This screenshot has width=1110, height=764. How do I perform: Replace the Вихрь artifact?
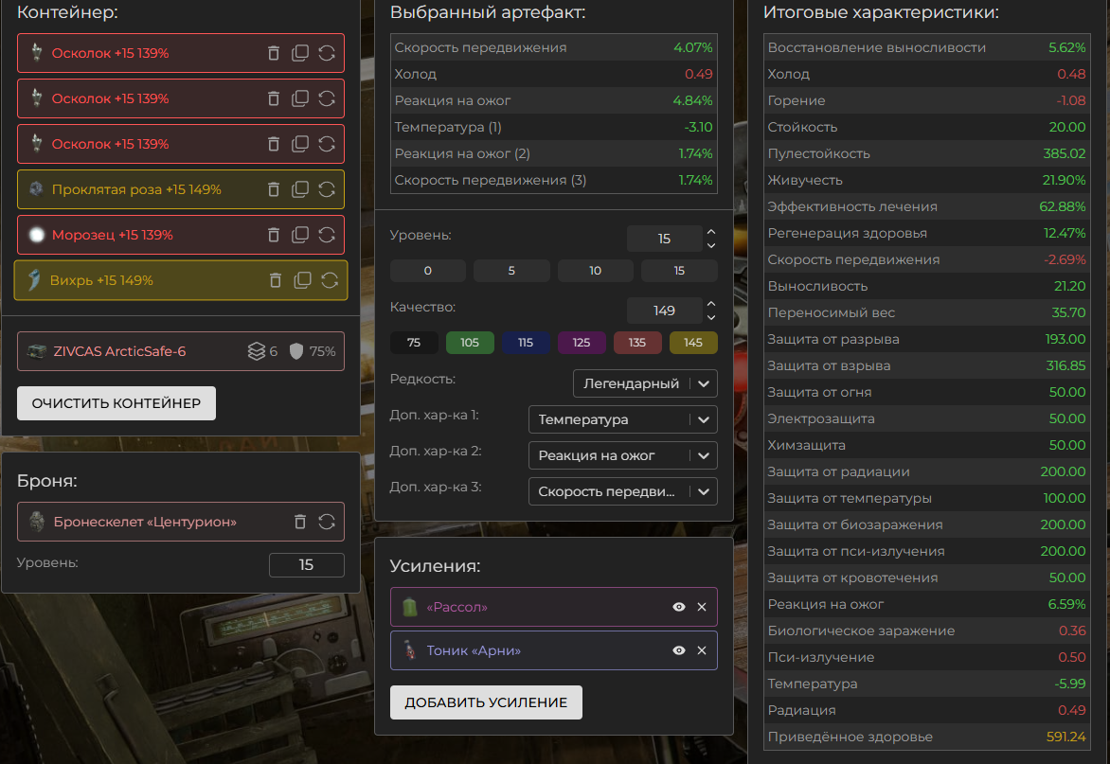coord(330,280)
